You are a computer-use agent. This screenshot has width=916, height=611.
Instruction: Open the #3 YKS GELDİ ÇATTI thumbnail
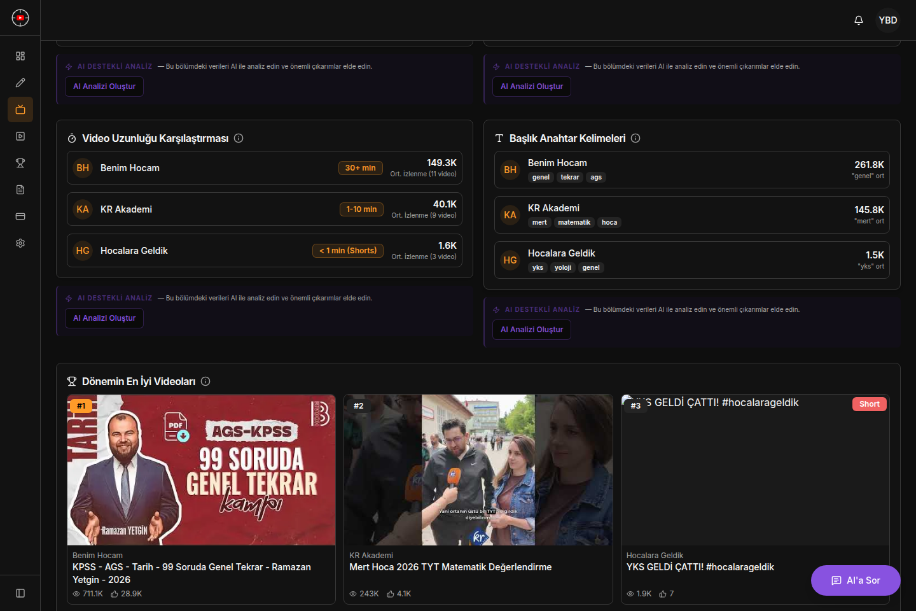[755, 470]
